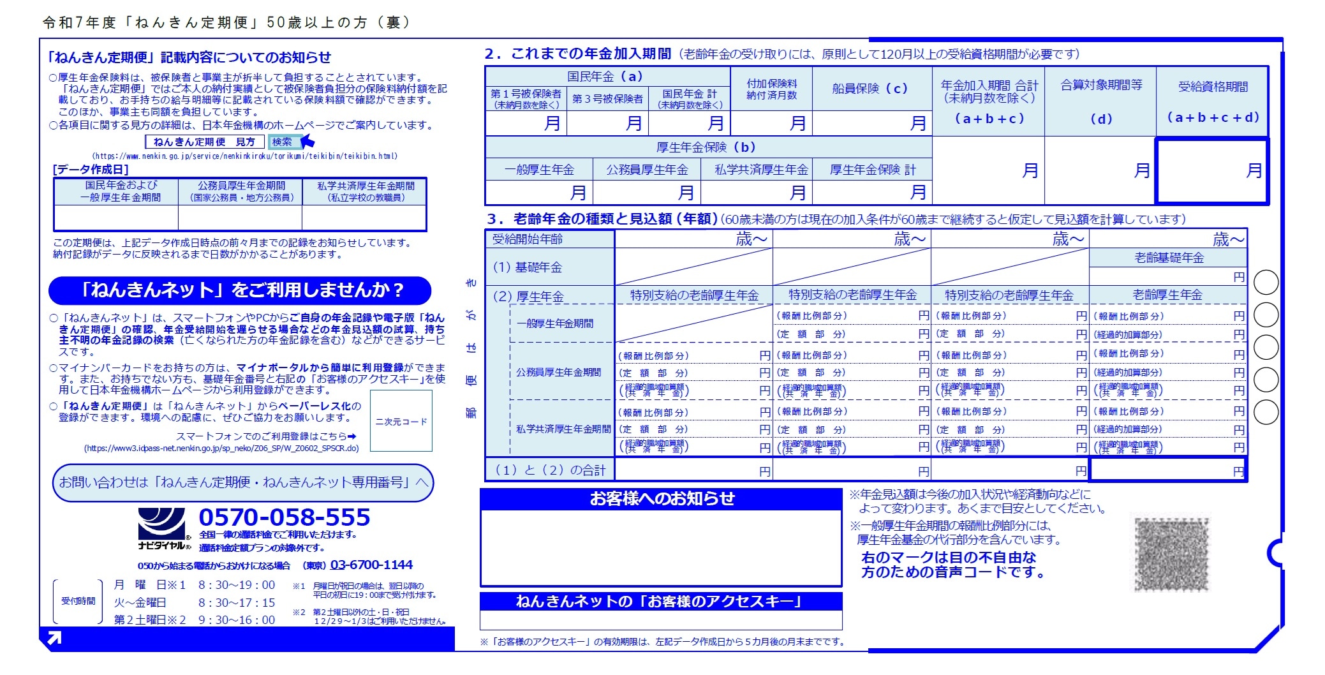This screenshot has height=675, width=1325.
Task: Select the topmost circle on the right margin
Action: click(x=1266, y=282)
